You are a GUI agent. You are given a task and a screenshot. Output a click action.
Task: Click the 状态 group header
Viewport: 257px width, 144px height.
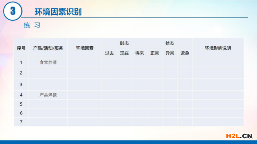click(170, 43)
